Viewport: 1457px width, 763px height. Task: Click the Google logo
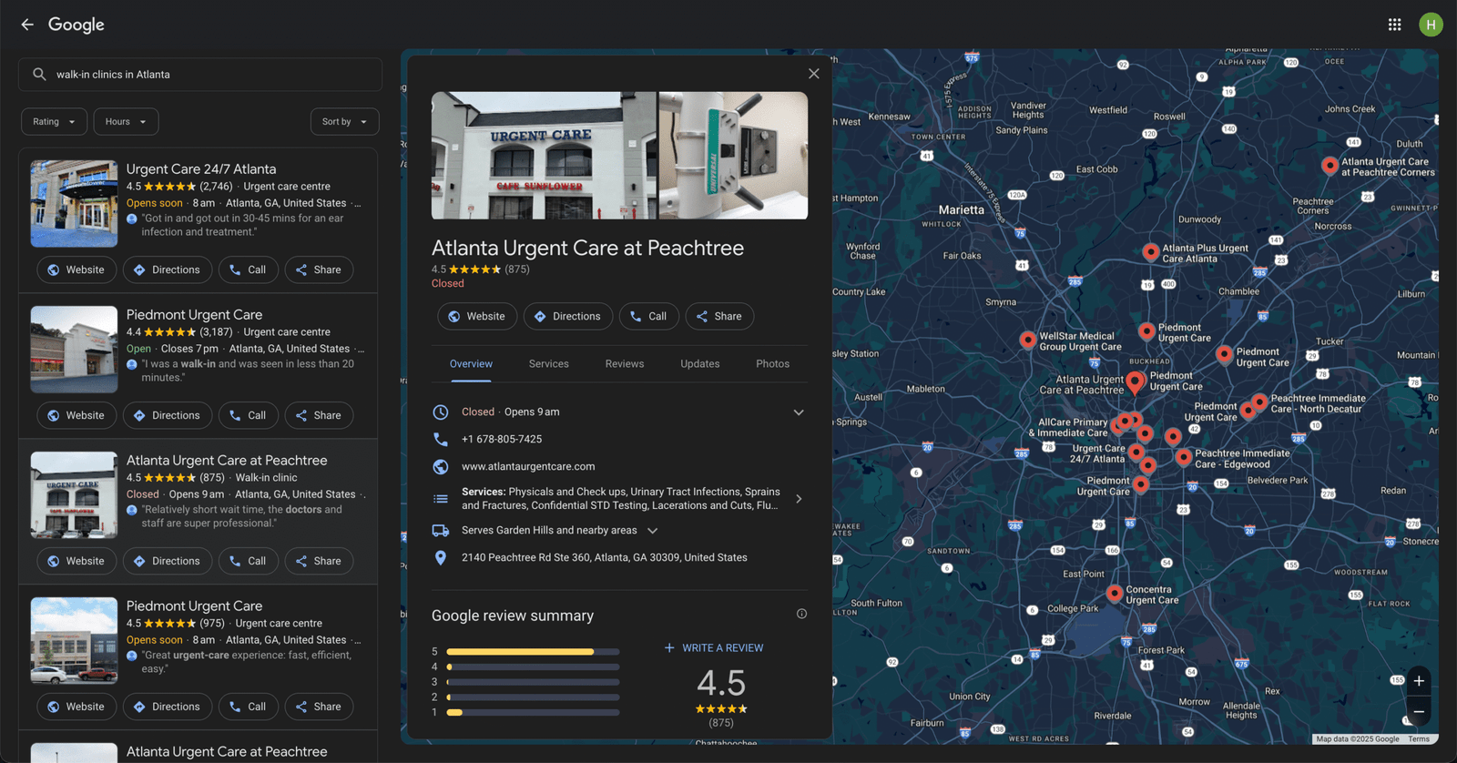76,25
